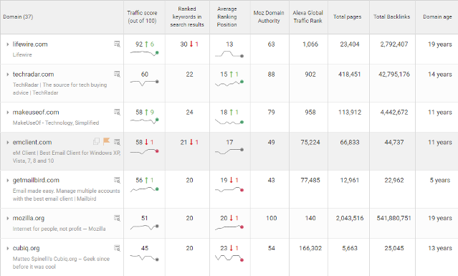The width and height of the screenshot is (458, 276).
Task: Sort by Average Ranking Position header
Action: [227, 16]
